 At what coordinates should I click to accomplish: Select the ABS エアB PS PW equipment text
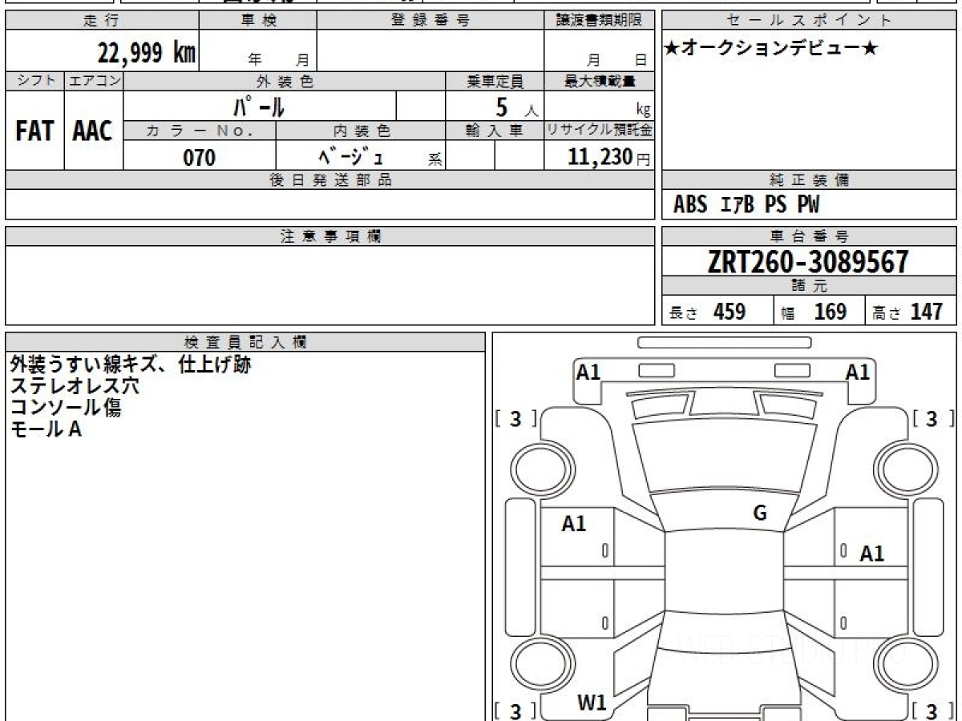pyautogui.click(x=746, y=205)
